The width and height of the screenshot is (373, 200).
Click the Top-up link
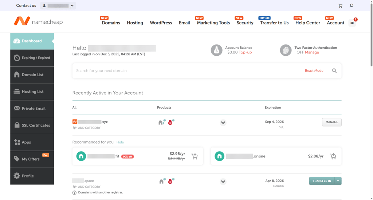[245, 52]
